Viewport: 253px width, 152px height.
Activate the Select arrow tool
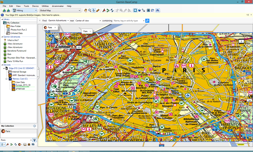[x=93, y=11]
